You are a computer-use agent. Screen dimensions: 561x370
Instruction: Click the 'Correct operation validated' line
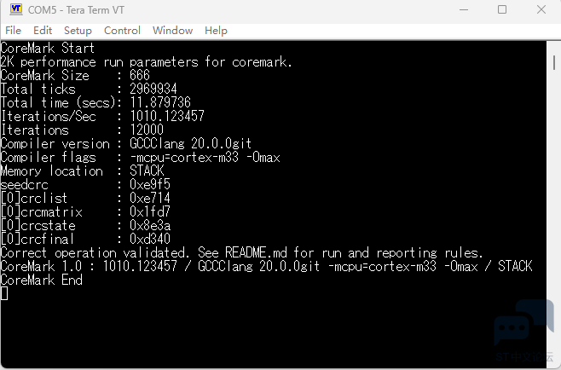(x=242, y=252)
